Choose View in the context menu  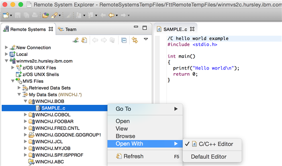pyautogui.click(x=145, y=129)
